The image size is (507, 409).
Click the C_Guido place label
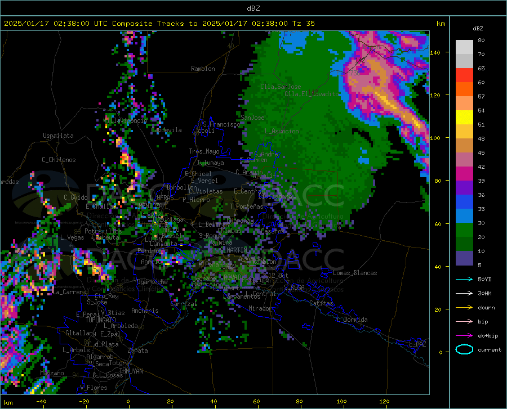pos(75,197)
